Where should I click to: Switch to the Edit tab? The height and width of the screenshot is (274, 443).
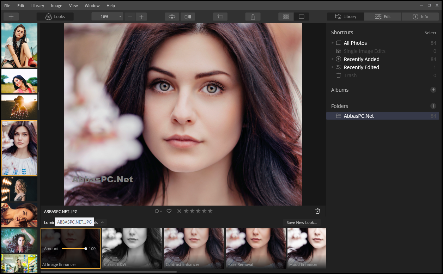(x=383, y=17)
